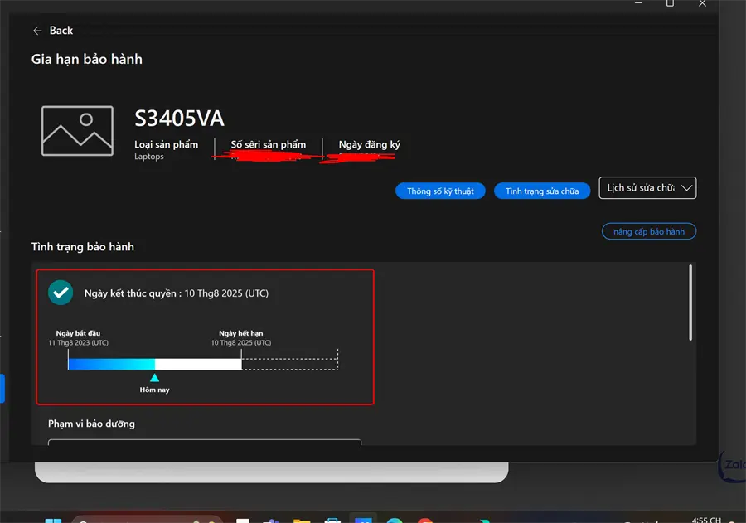This screenshot has width=746, height=523.
Task: Click the Hôm nay triangle marker
Action: (155, 377)
